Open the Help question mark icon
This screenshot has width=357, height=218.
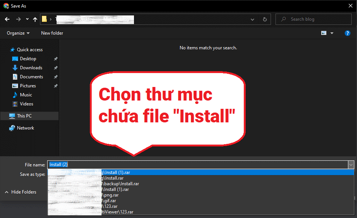[x=348, y=33]
